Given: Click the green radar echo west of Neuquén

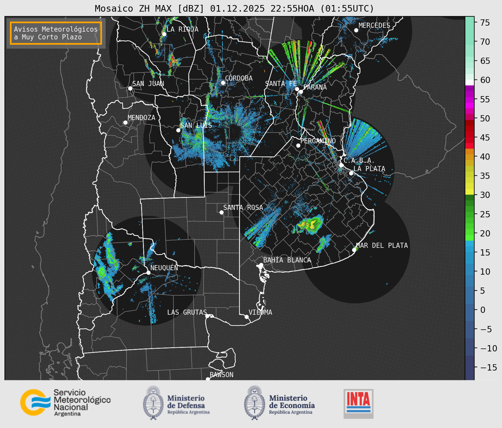Looking at the screenshot, I should coord(102,271).
